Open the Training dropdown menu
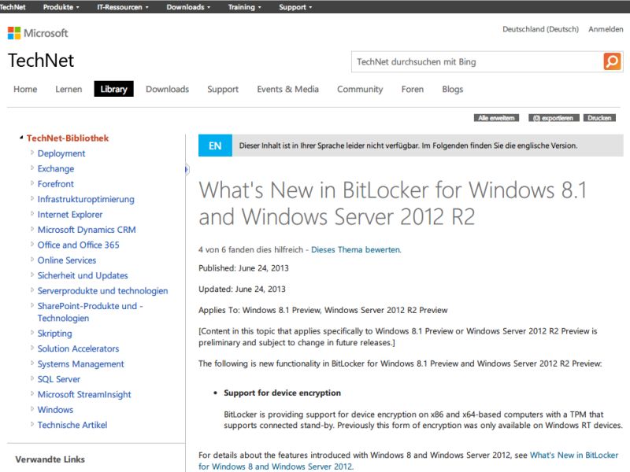The image size is (630, 472). [244, 7]
